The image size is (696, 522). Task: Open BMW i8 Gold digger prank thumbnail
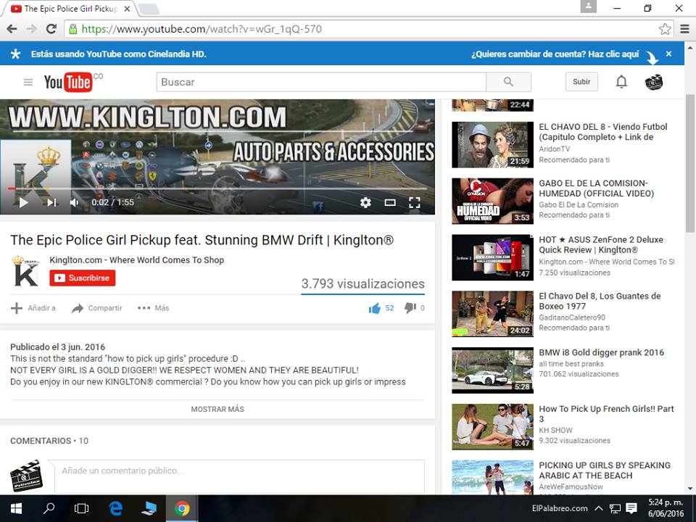coord(492,370)
